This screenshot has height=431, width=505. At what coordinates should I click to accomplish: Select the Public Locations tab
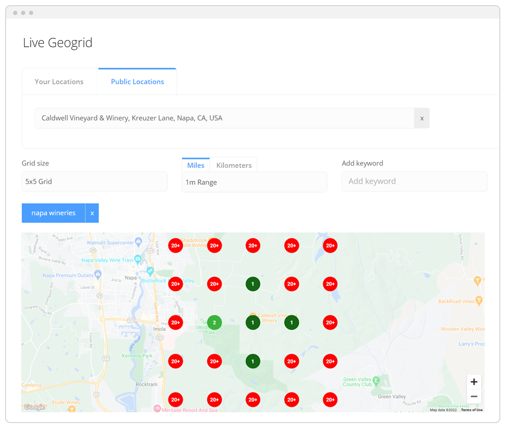click(x=137, y=82)
